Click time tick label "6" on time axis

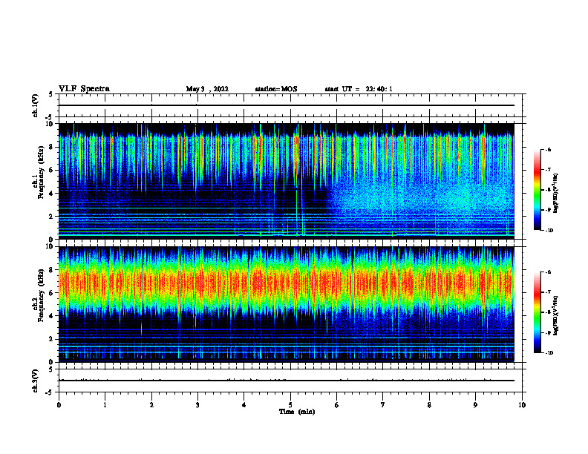(337, 405)
